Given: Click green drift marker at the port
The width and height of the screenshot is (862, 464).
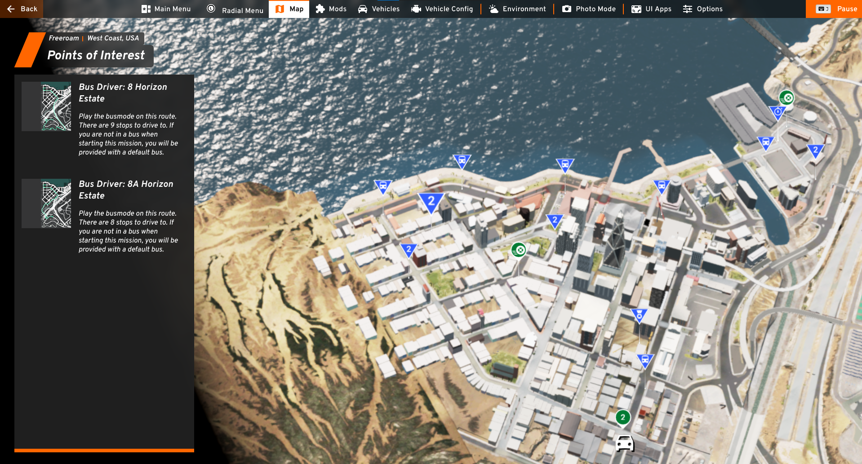Looking at the screenshot, I should (x=786, y=97).
